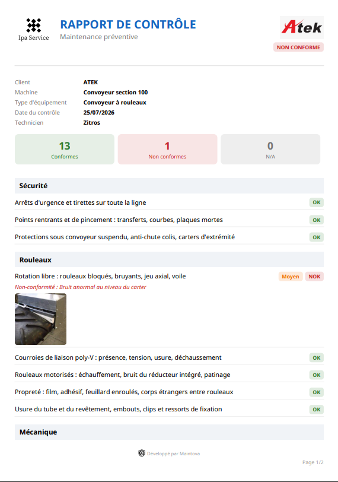Select the NON CONFORME status badge
338x482 pixels.
coord(298,47)
